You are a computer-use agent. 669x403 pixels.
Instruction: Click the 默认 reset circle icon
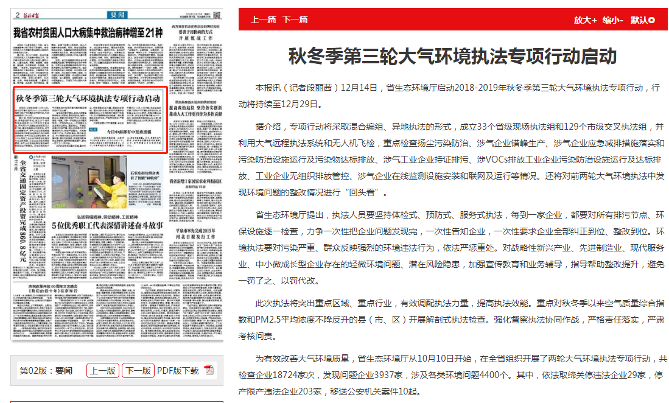[x=652, y=20]
